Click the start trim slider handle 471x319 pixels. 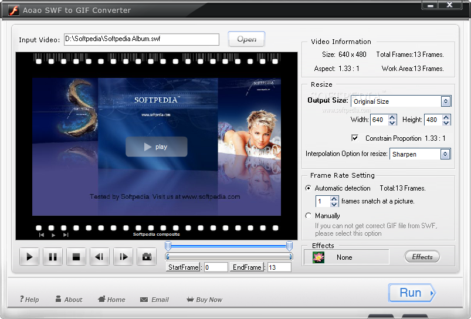[168, 246]
